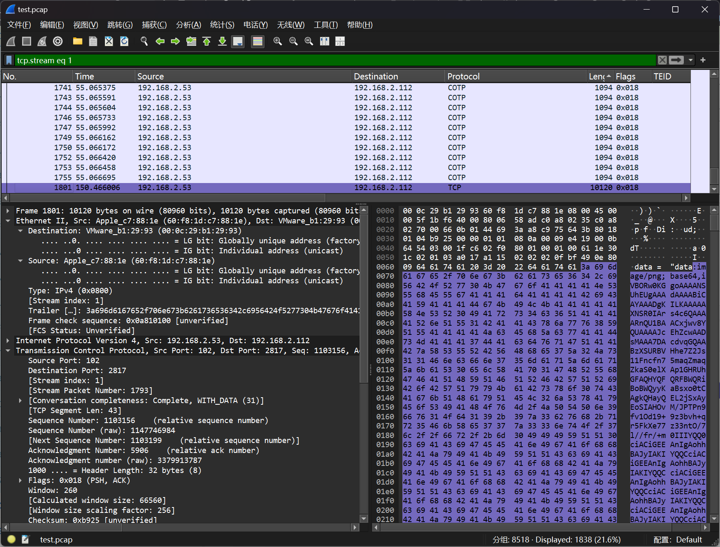Save this capture file icon
This screenshot has height=547, width=720.
tap(93, 41)
